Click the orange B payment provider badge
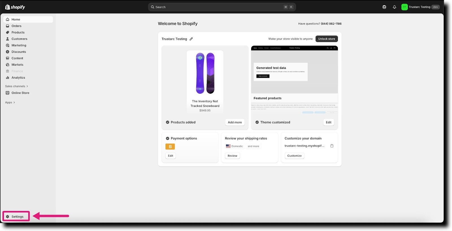Viewport: 452px width, 231px height. coord(170,147)
